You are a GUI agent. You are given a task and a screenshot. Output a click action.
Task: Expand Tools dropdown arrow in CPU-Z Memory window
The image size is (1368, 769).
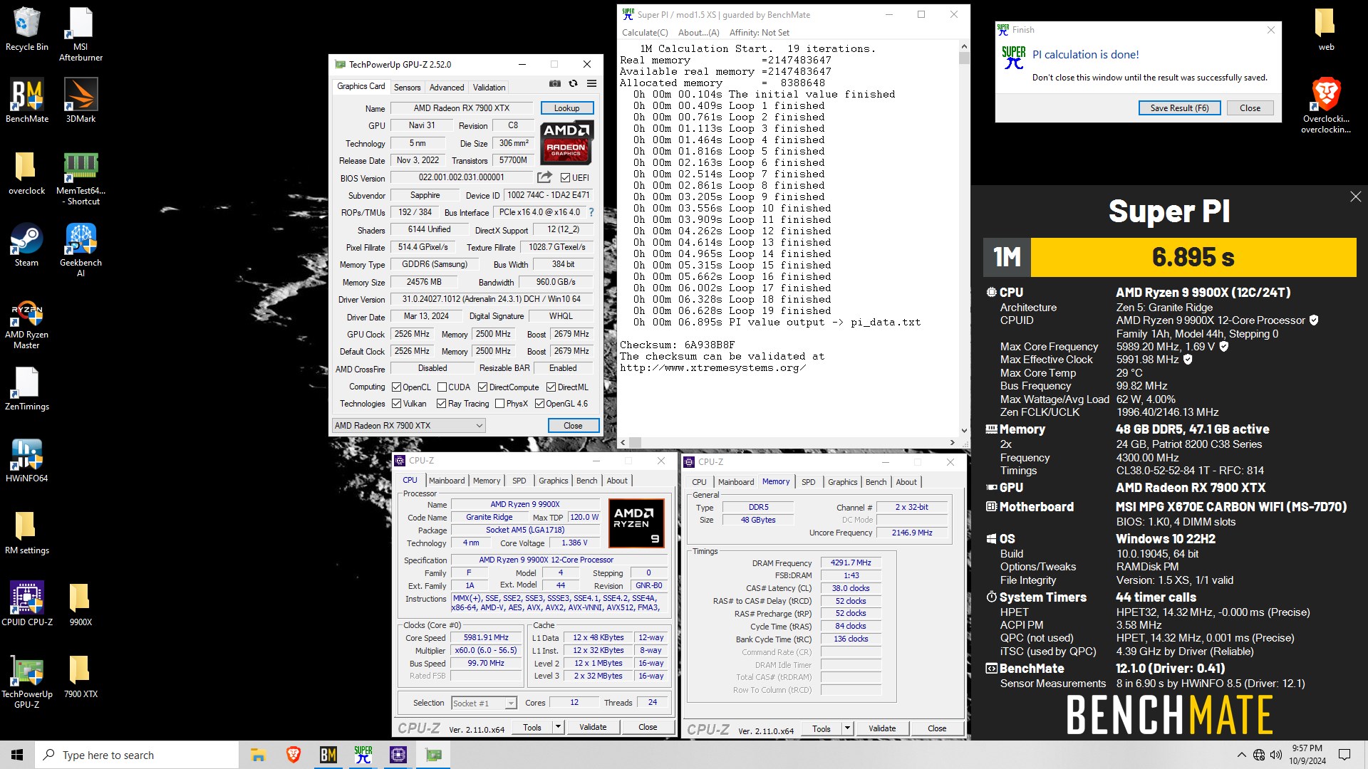coord(847,728)
